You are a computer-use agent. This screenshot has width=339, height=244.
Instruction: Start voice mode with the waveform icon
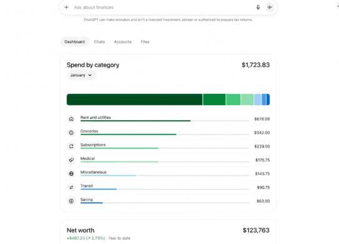(270, 8)
